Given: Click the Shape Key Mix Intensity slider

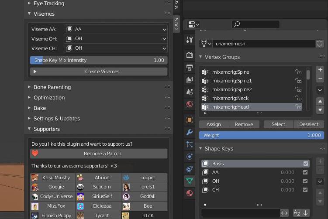Looking at the screenshot, I should point(99,60).
